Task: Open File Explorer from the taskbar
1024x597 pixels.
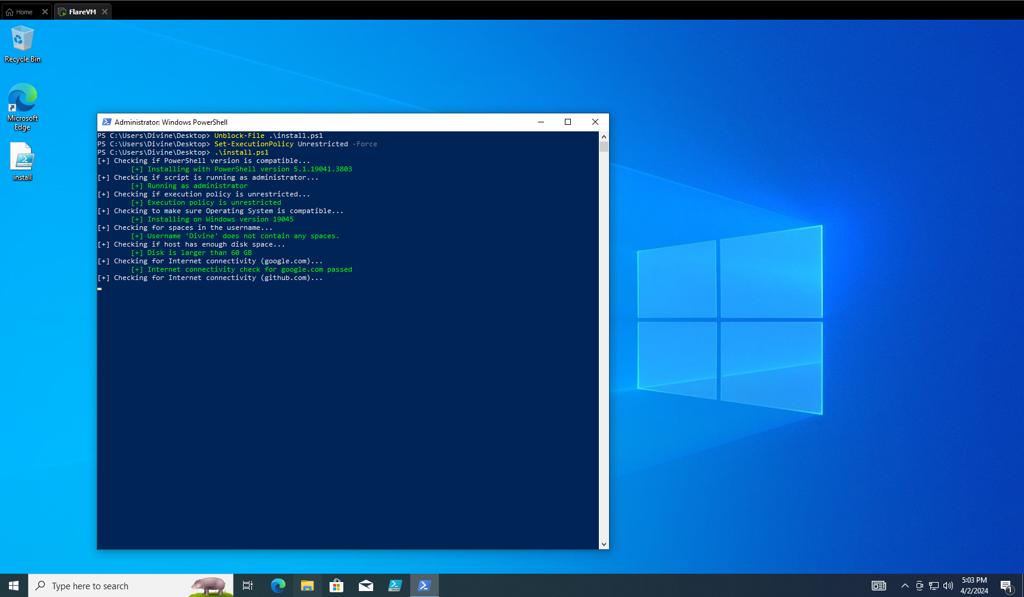Action: click(x=307, y=586)
